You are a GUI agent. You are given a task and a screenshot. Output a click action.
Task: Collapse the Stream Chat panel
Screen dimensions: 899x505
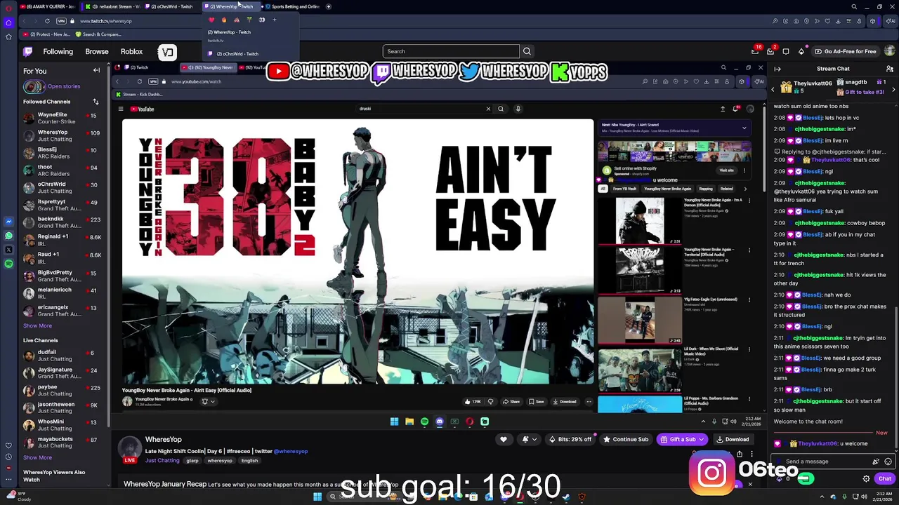tap(777, 69)
